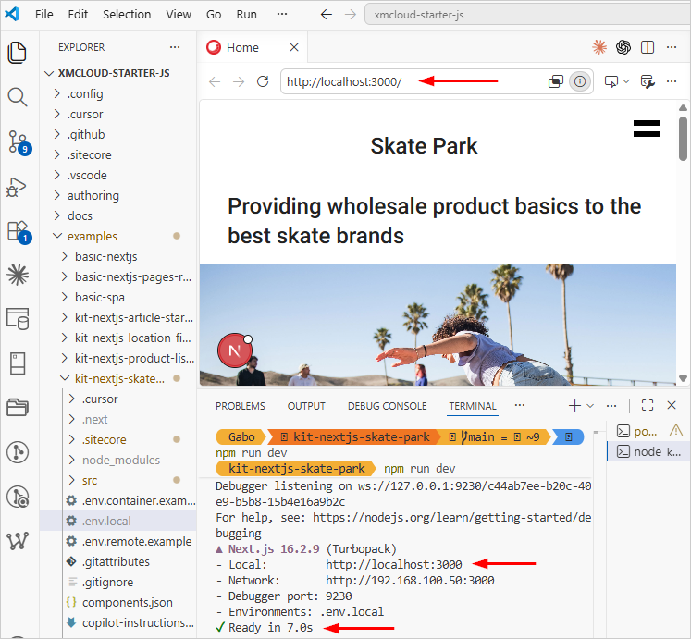The image size is (691, 639).
Task: Open additional panel views overflow next to TERMINAL
Action: [x=520, y=405]
